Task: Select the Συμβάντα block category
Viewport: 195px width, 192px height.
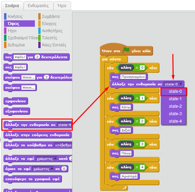Action: [51, 16]
